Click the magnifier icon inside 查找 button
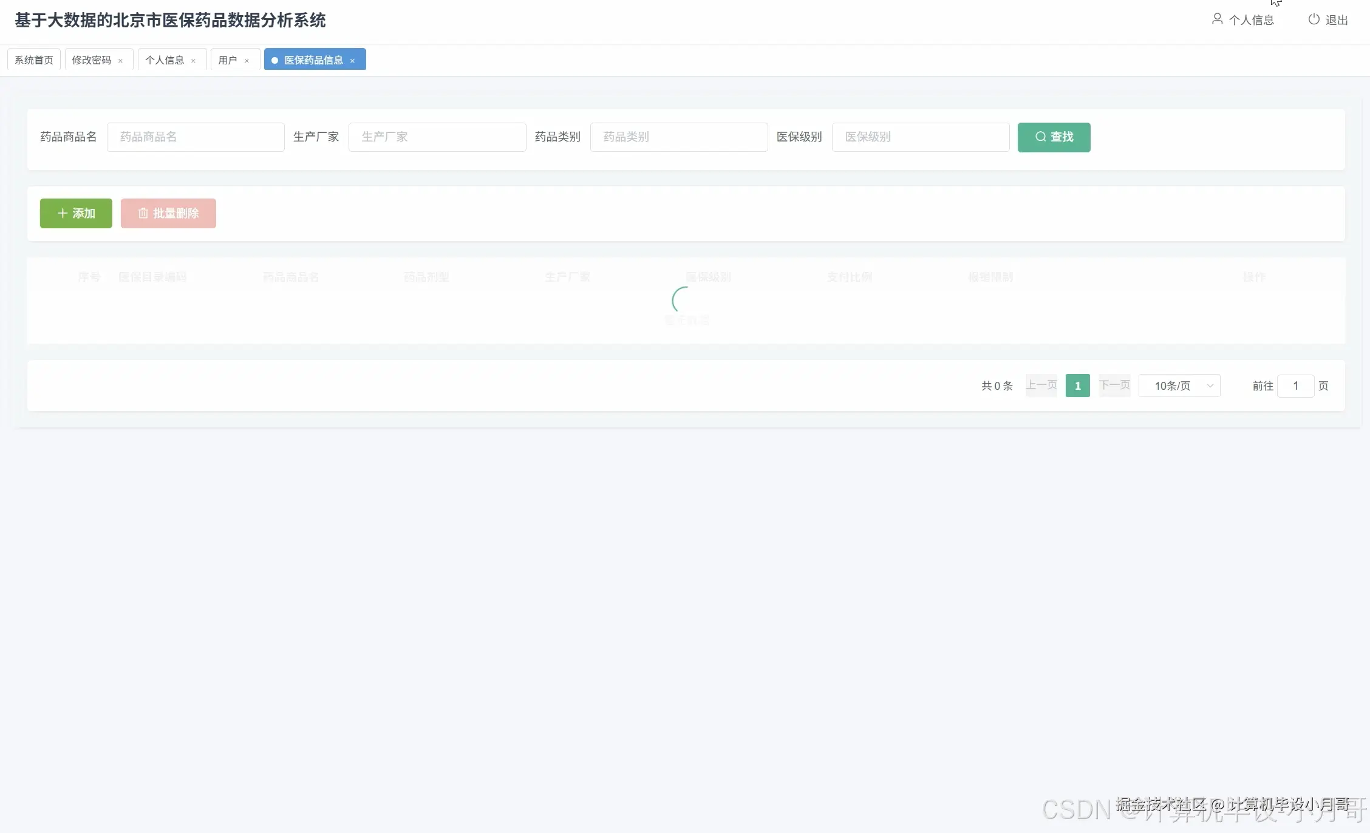This screenshot has height=833, width=1370. [x=1040, y=137]
